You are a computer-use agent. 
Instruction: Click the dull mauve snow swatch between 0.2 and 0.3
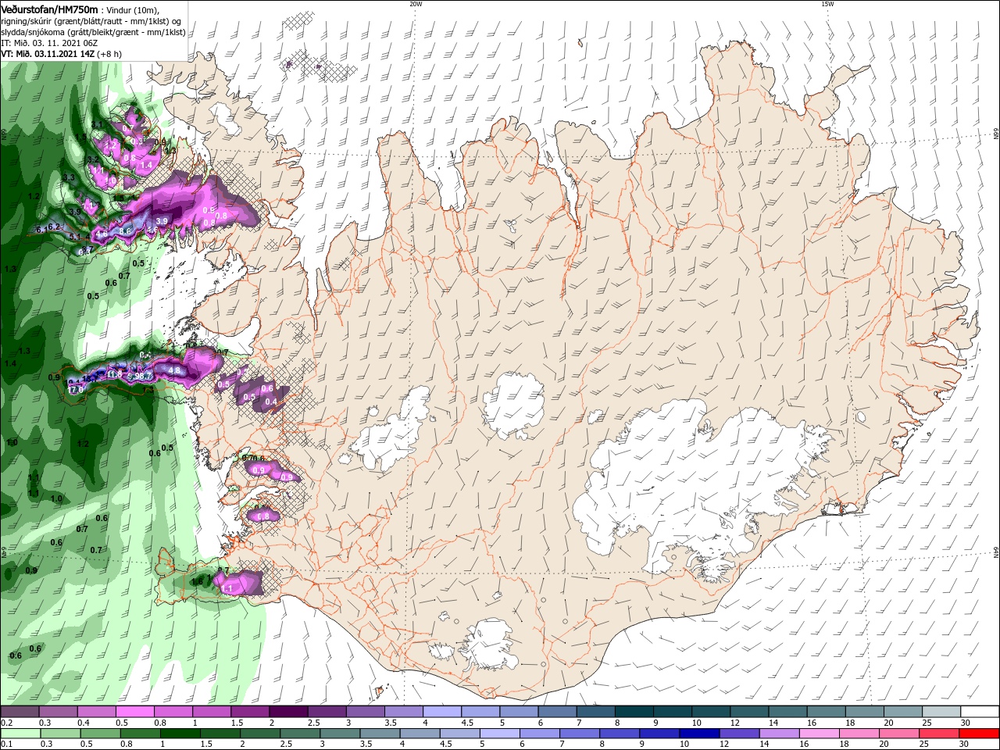pos(20,712)
